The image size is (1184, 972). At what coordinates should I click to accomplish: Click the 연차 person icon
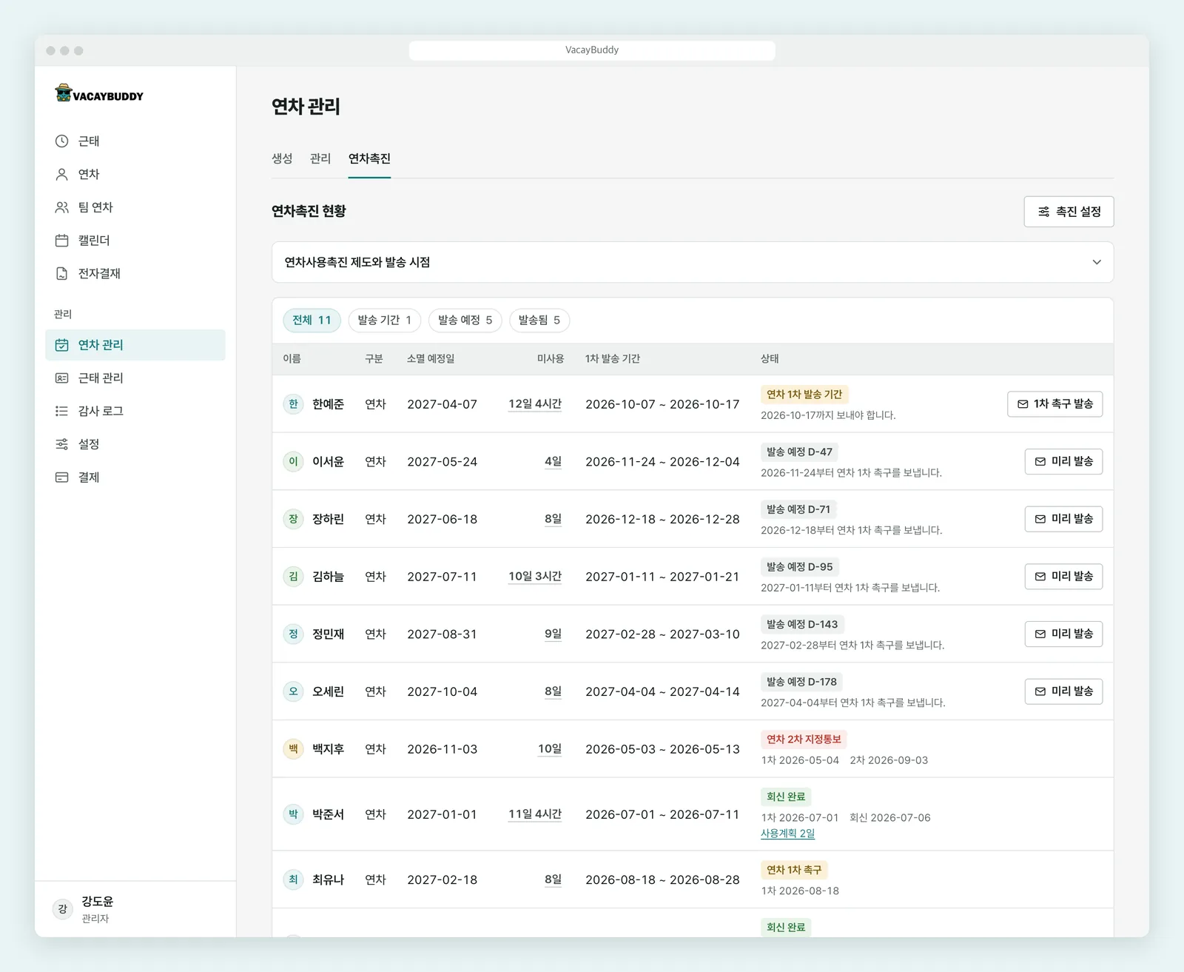point(62,175)
